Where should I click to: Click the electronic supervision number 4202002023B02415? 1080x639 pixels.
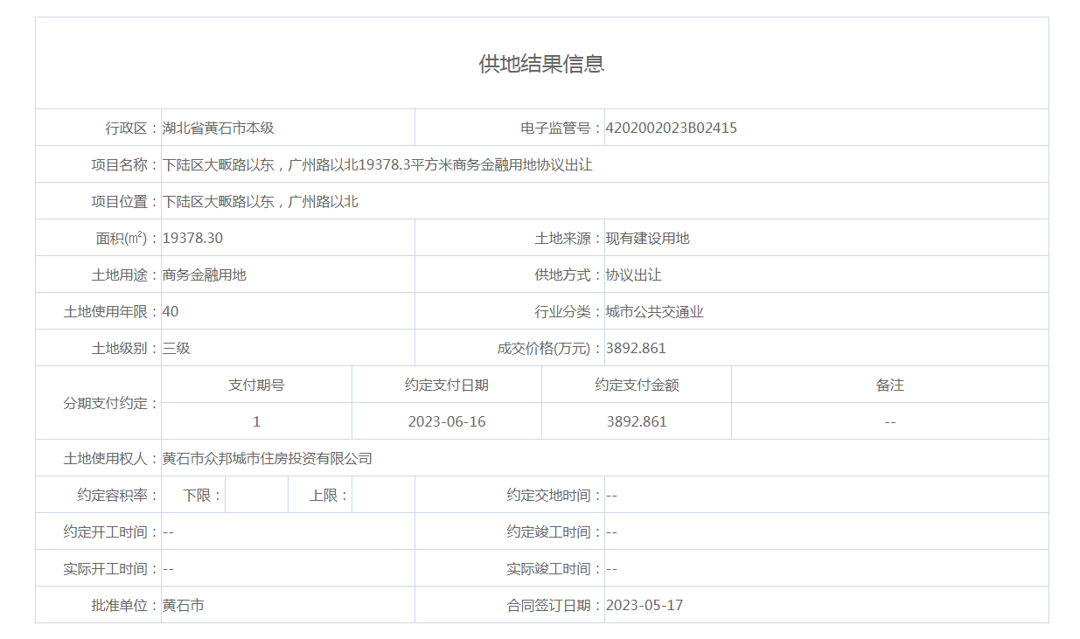tap(671, 128)
